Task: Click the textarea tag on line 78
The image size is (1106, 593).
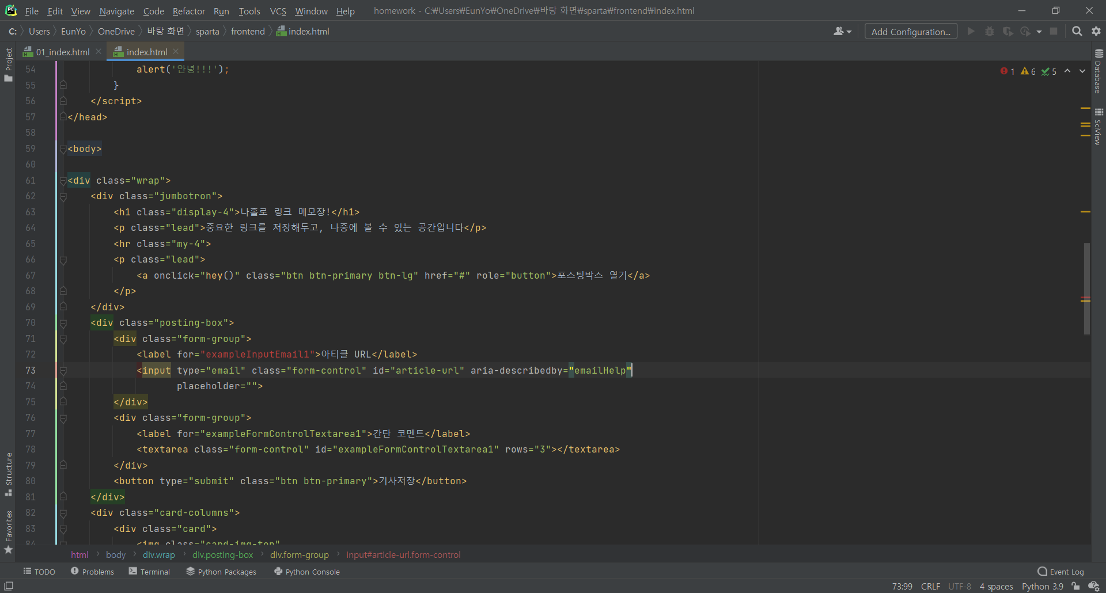Action: pos(378,450)
